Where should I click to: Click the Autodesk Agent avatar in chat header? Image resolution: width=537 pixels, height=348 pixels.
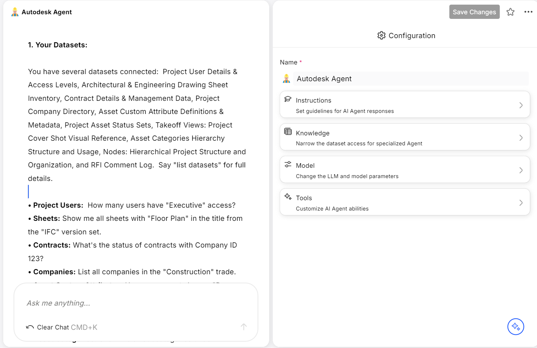pyautogui.click(x=15, y=12)
